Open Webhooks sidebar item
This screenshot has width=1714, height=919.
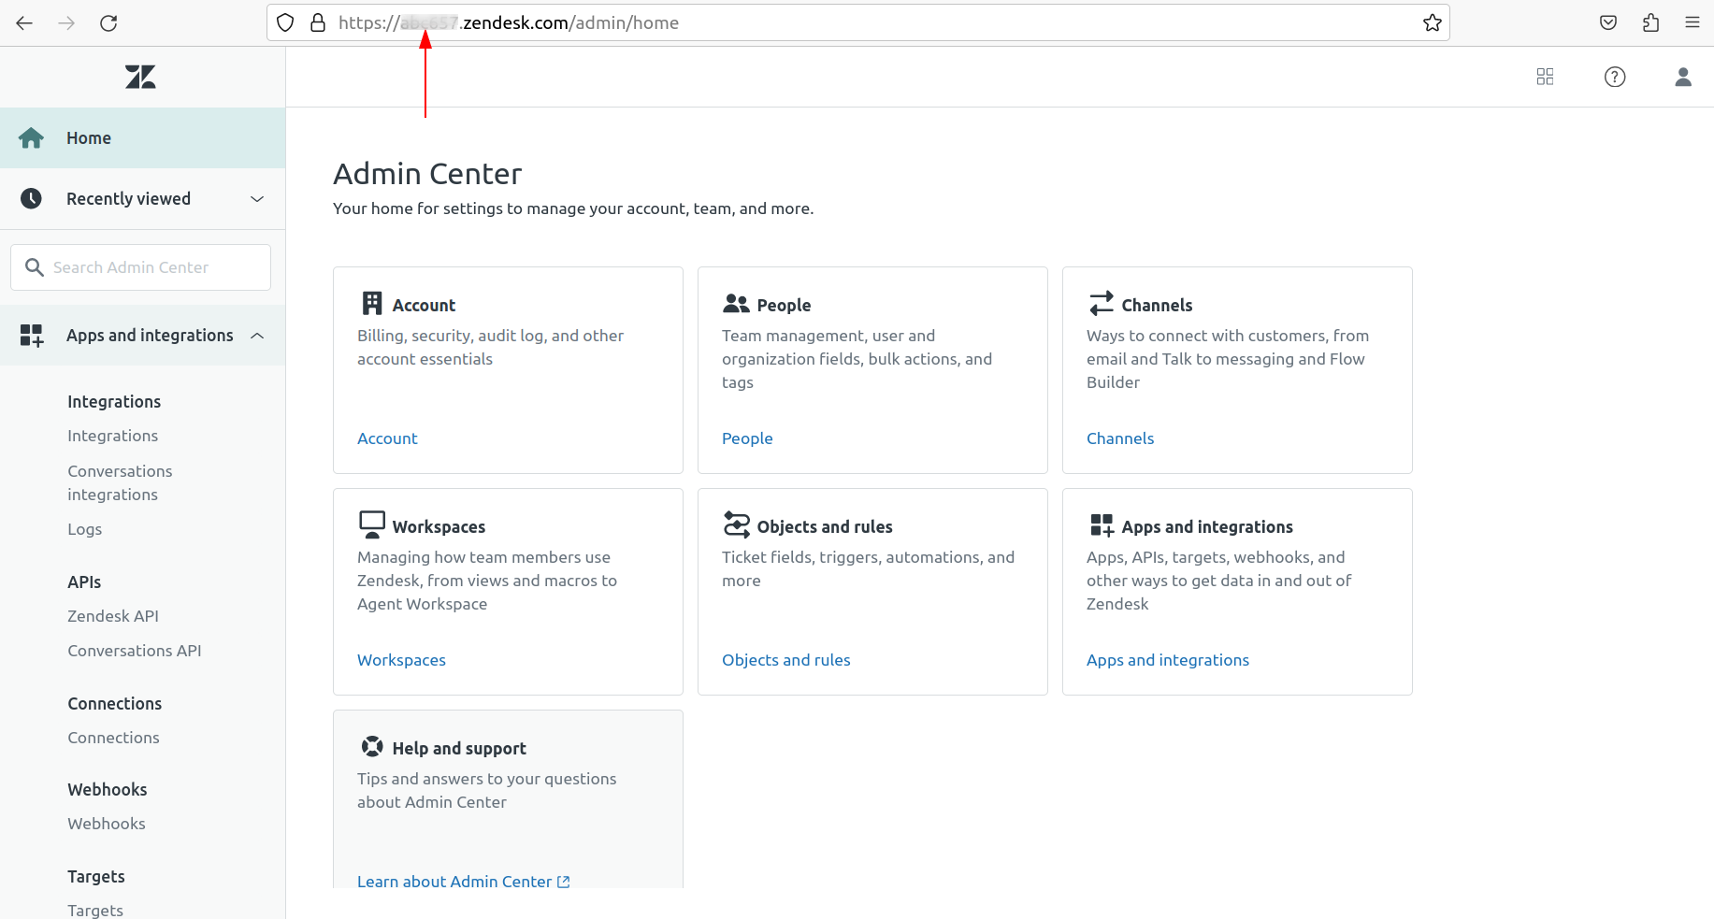107,824
